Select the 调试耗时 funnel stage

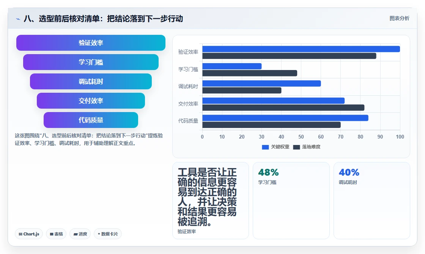[x=91, y=81]
